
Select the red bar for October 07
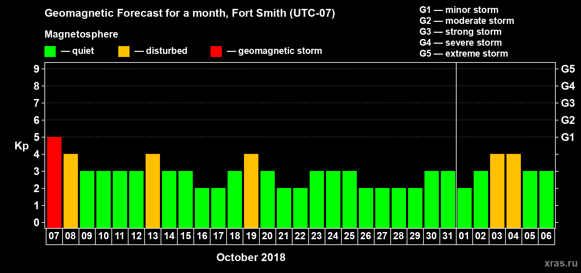tap(54, 182)
